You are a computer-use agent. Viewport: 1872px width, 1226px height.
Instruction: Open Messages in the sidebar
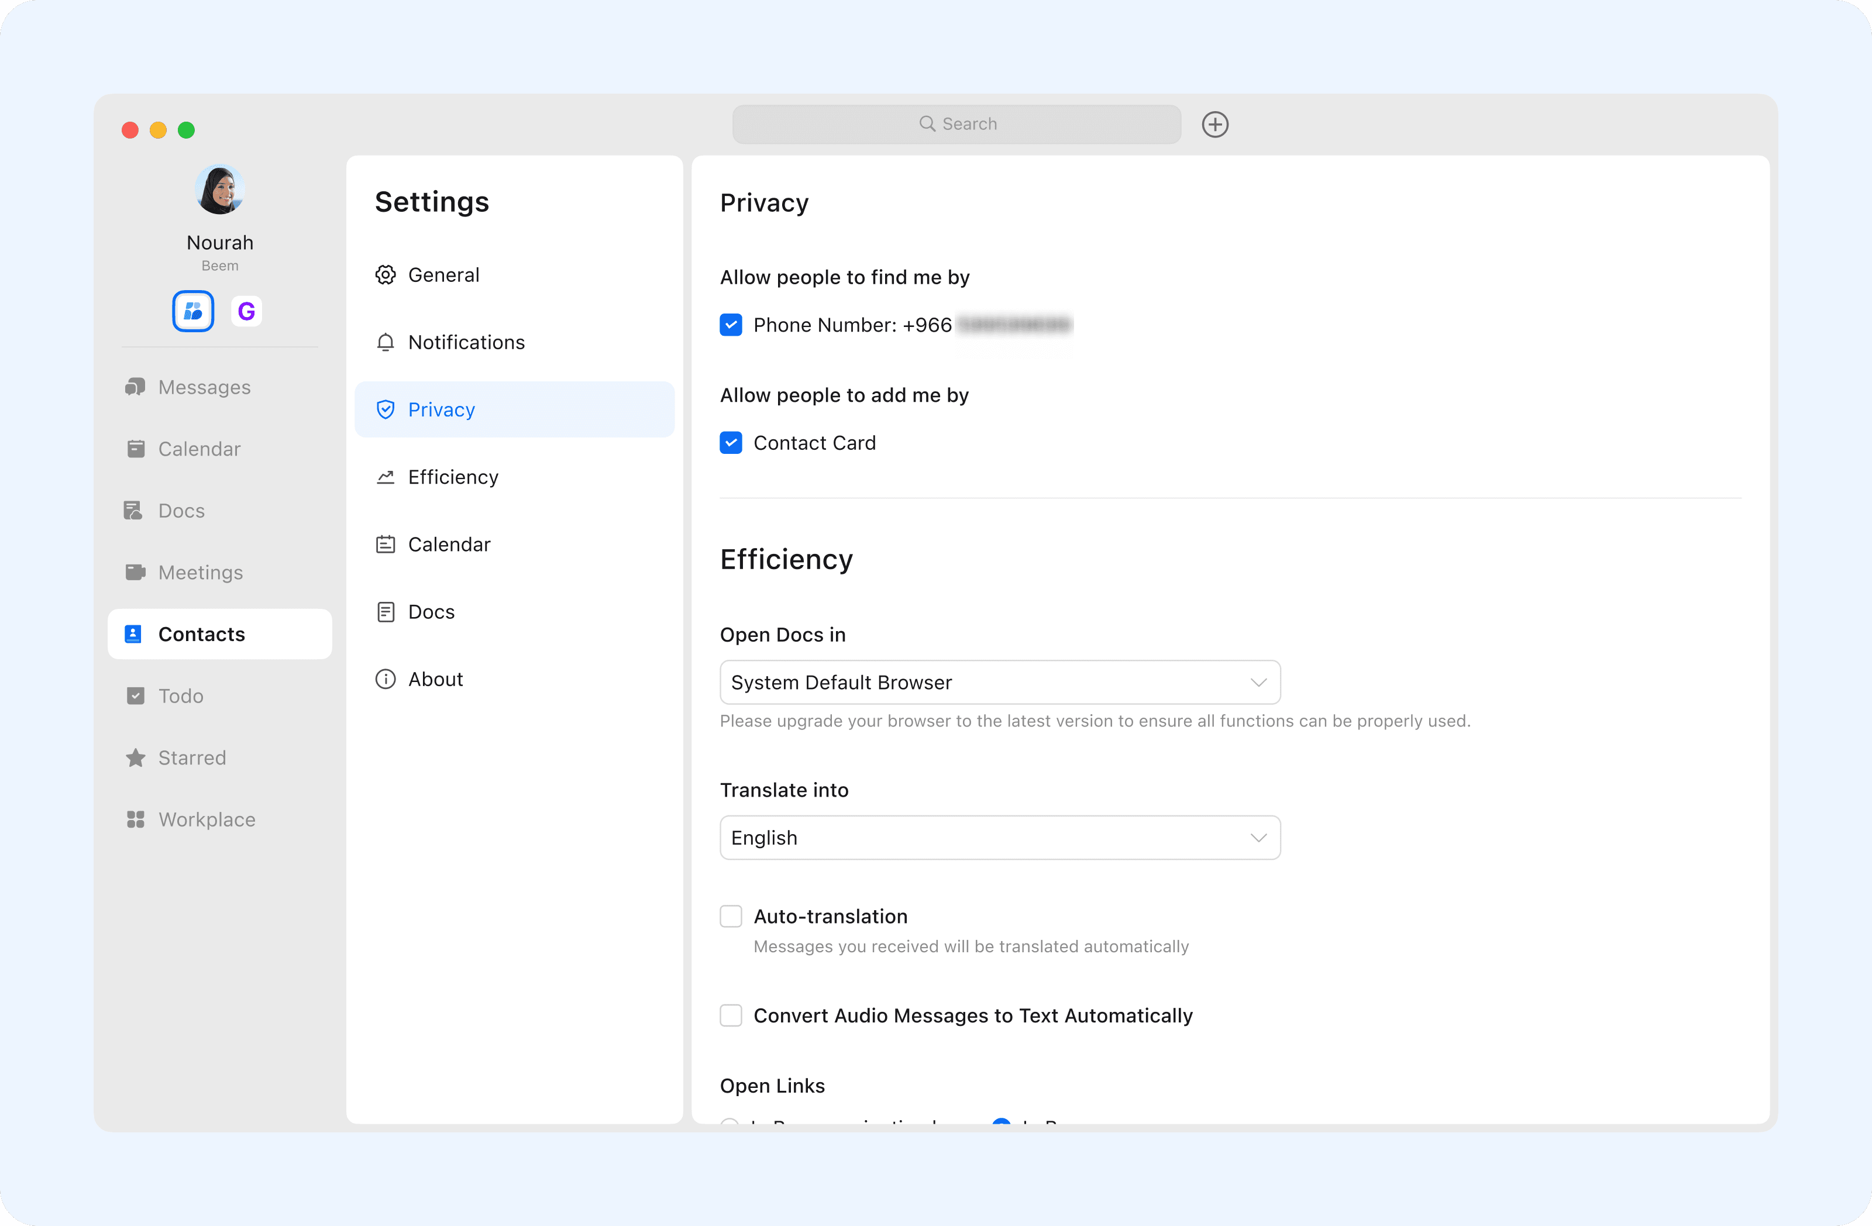[204, 387]
